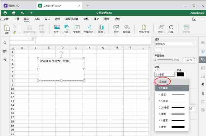The image size is (206, 136).
Task: Click the opacity slider handle
Action: click(173, 60)
